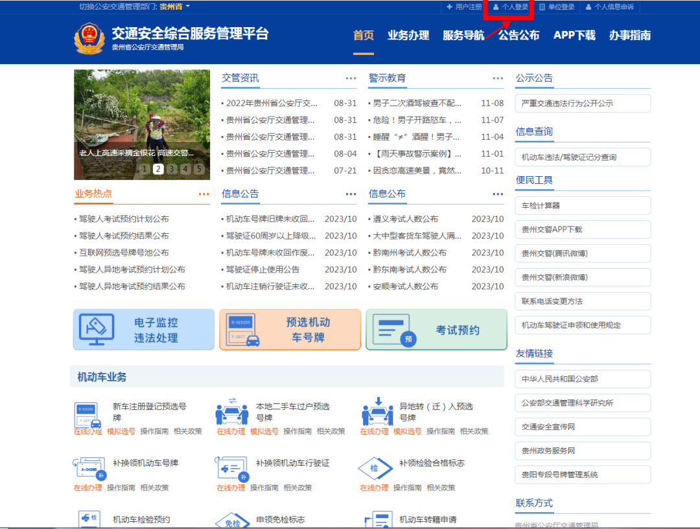Open 贵阳专段号牌管理系统 link
This screenshot has height=529, width=700.
pos(583,475)
